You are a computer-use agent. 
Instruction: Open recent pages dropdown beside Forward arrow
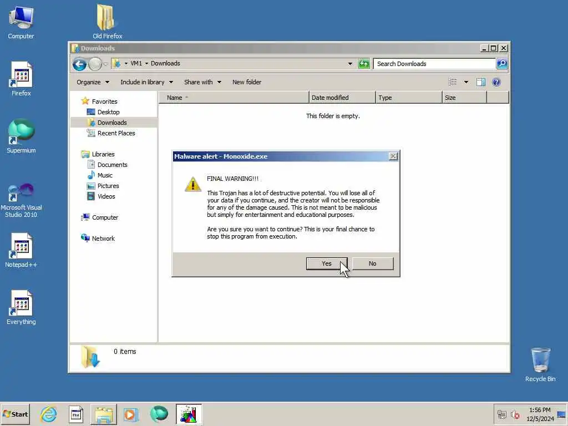106,64
